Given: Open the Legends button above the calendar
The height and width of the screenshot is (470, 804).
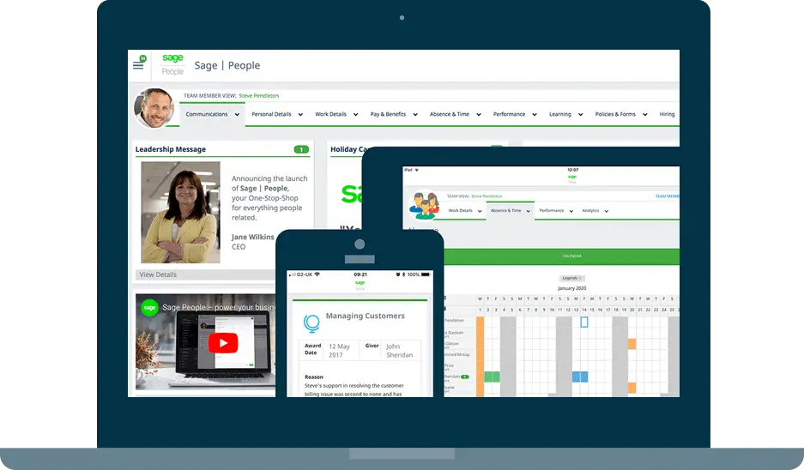Looking at the screenshot, I should point(571,278).
